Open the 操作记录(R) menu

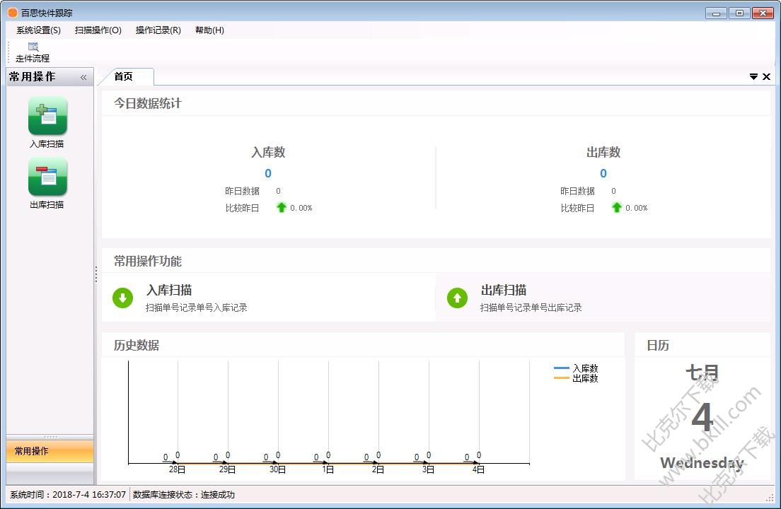157,30
